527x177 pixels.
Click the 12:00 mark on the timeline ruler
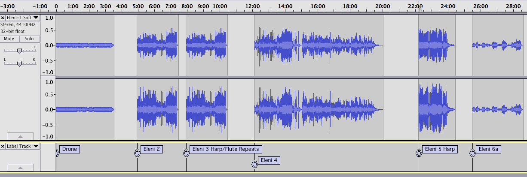(253, 6)
